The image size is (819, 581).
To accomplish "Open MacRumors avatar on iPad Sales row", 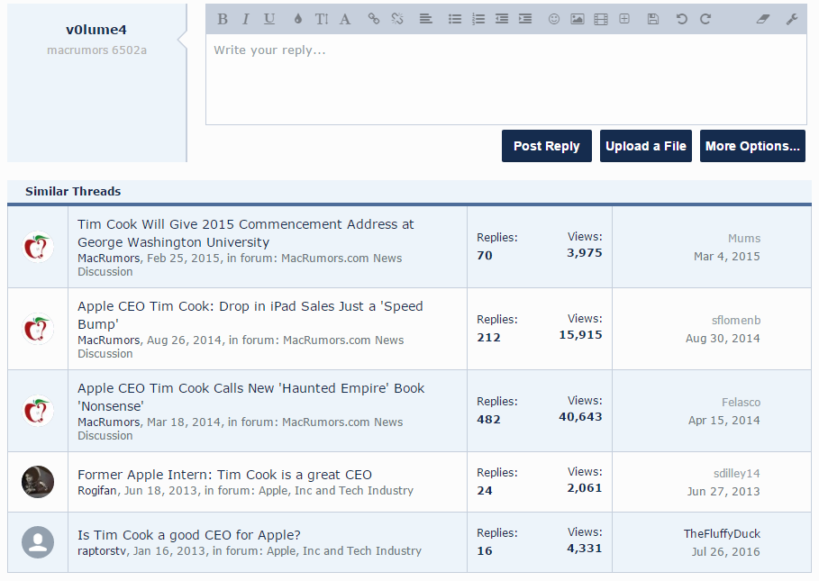I will (38, 329).
